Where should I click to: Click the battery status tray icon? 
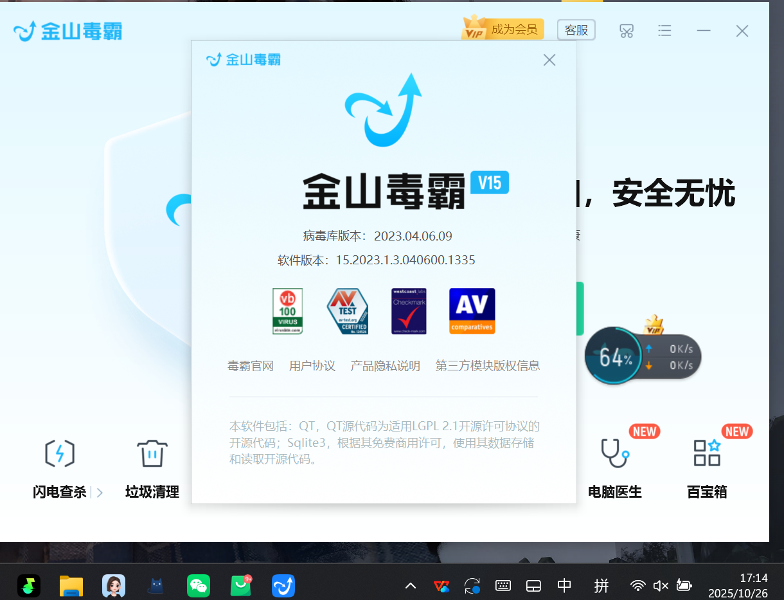(684, 586)
